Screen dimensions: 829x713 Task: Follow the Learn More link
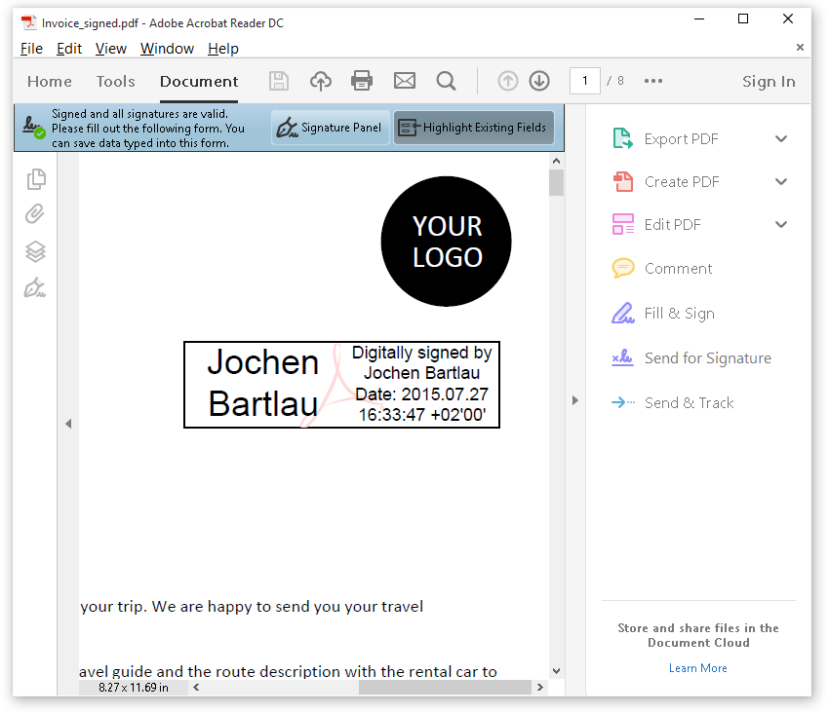(698, 668)
